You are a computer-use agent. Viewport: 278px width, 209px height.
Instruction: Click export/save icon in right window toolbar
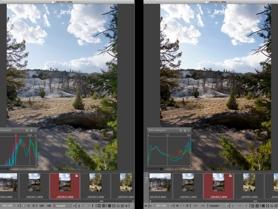click(271, 206)
